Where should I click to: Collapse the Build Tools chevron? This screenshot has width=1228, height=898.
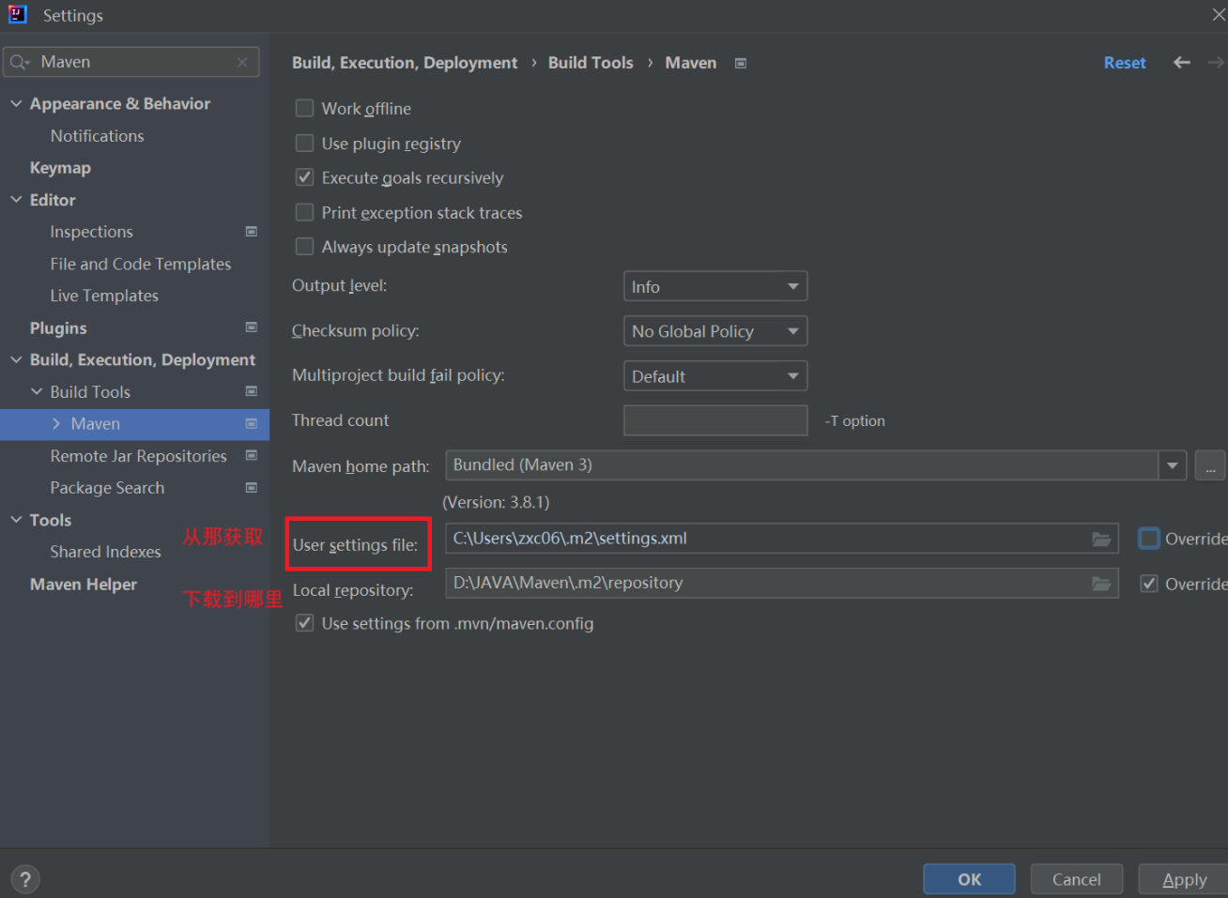(x=37, y=391)
